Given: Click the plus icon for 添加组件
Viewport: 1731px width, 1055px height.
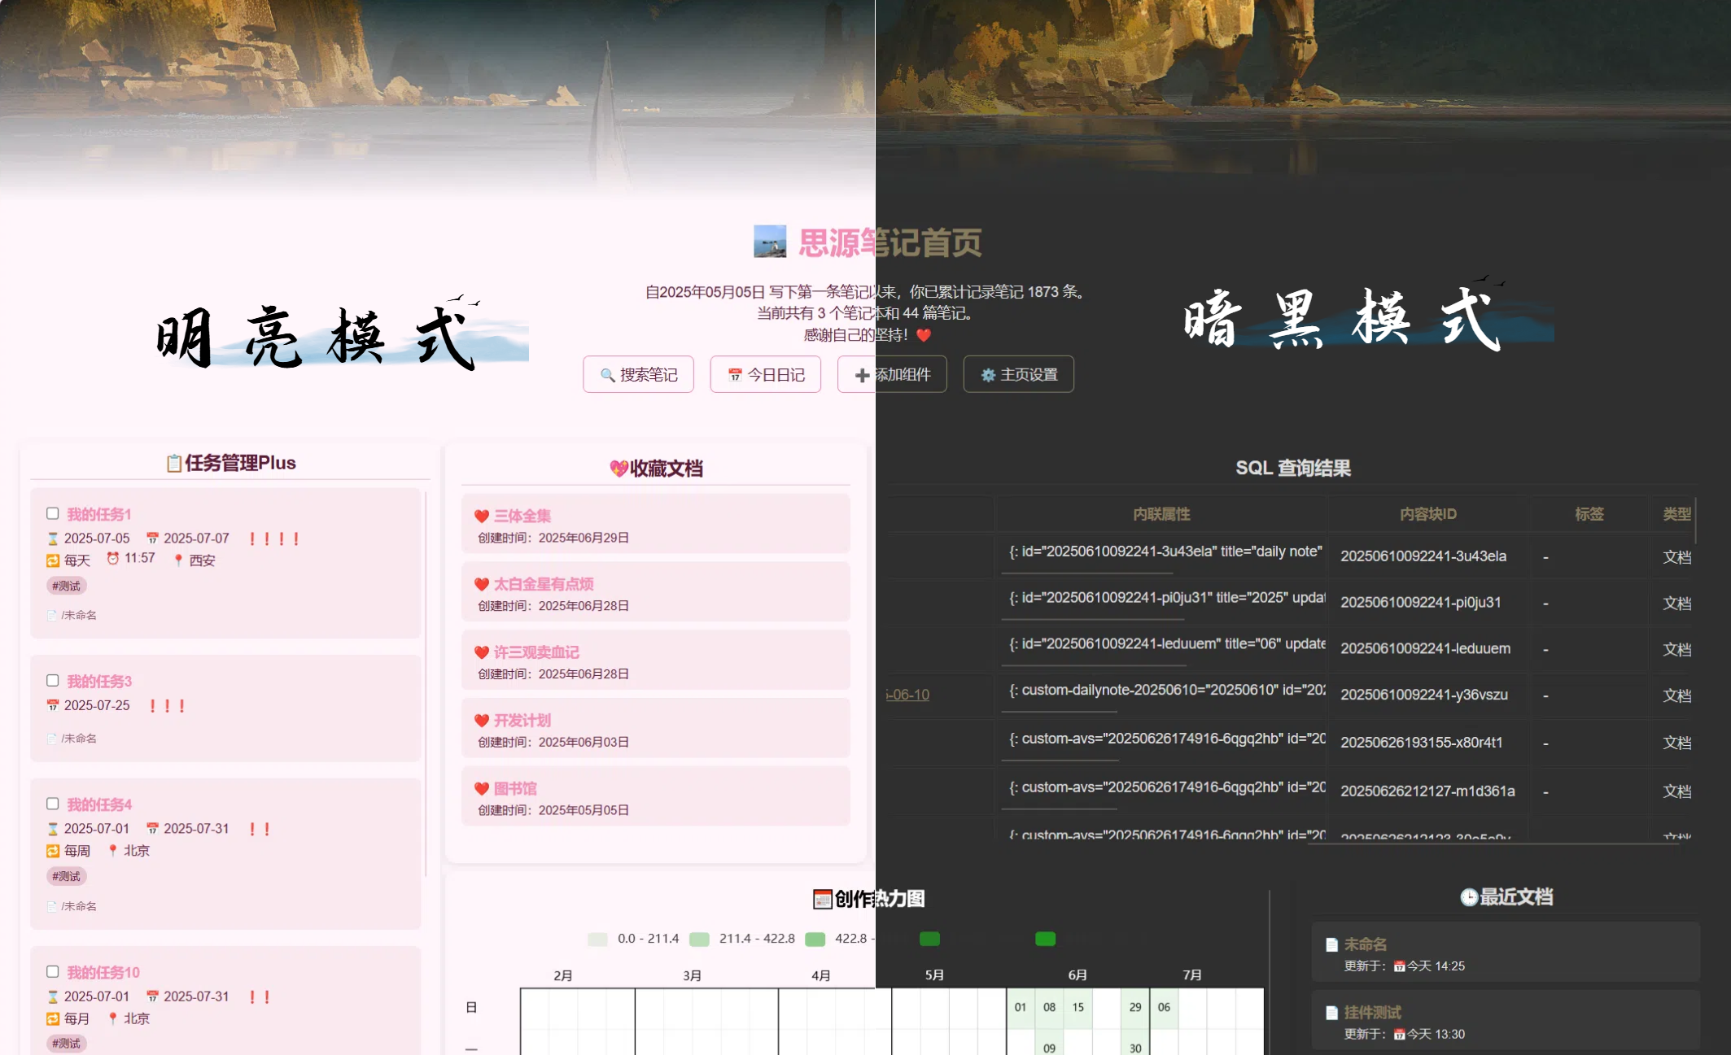Looking at the screenshot, I should click(862, 375).
